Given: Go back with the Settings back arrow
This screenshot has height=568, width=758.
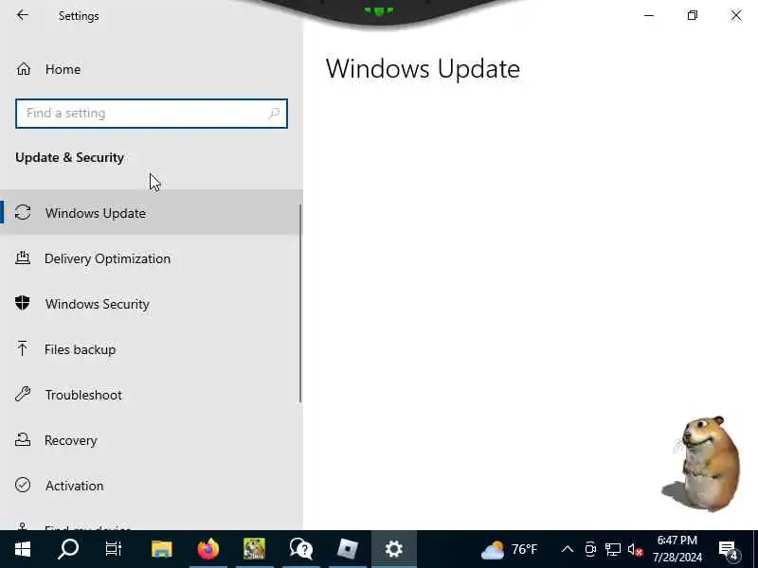Looking at the screenshot, I should [23, 15].
